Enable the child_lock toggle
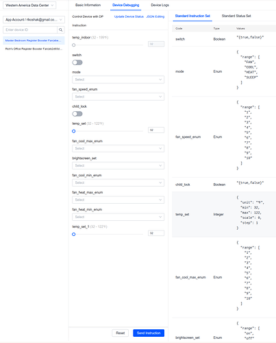This screenshot has width=276, height=343. click(77, 114)
